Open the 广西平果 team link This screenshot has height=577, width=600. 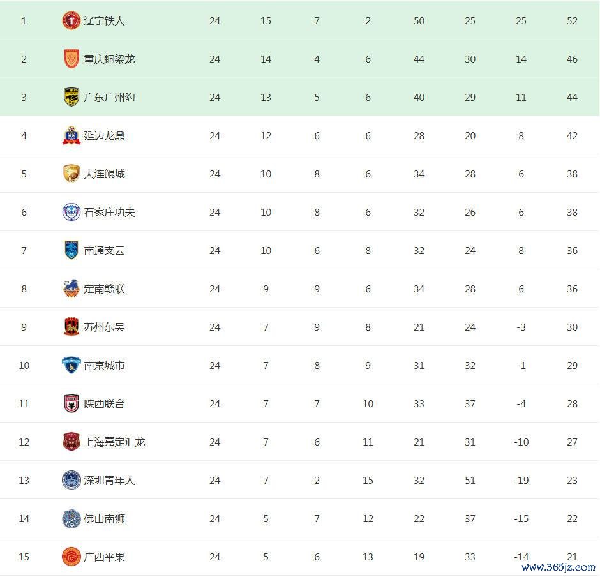(x=104, y=557)
